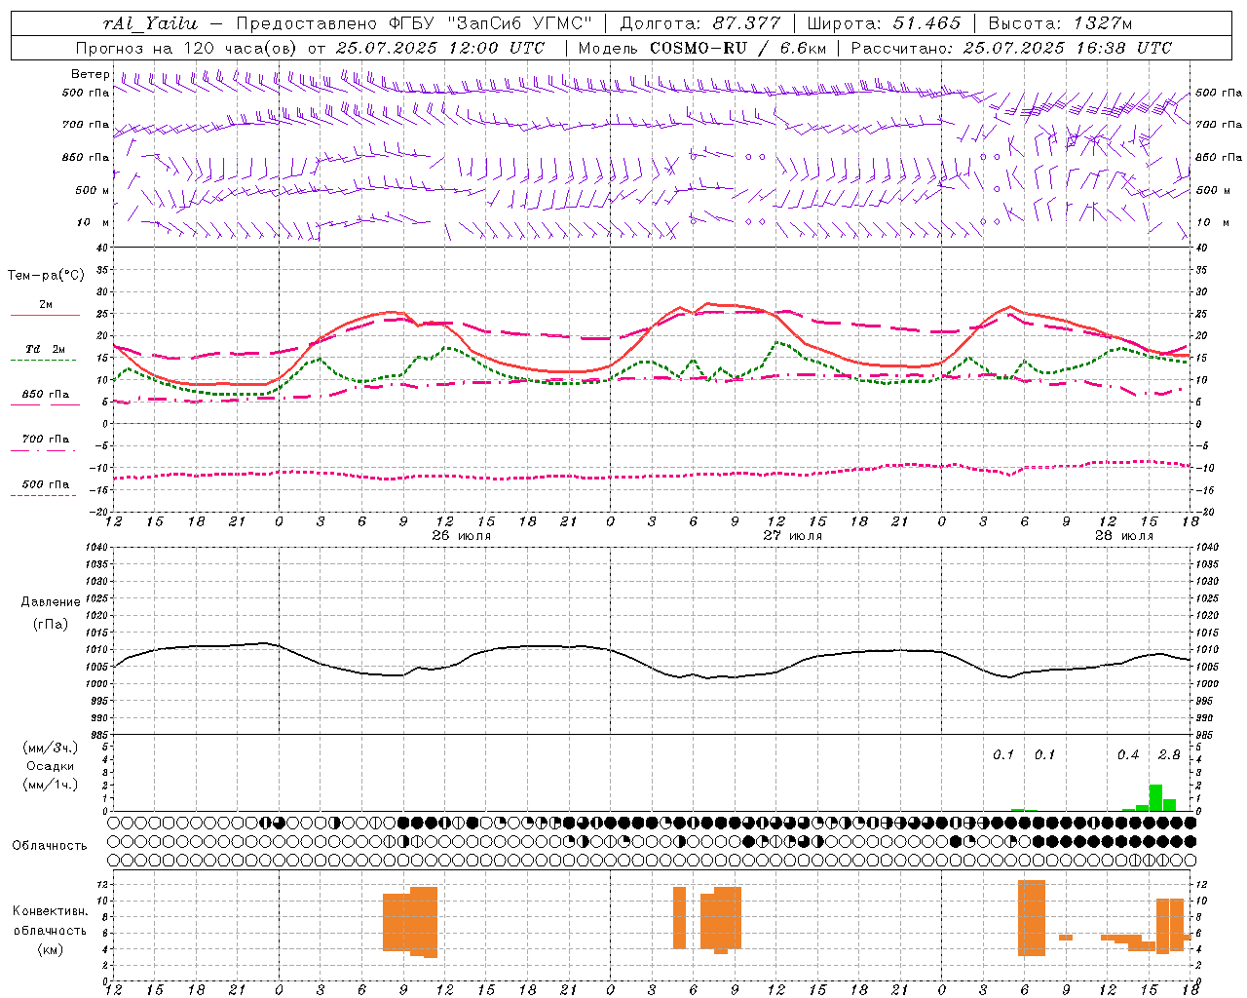Select the forecast start 25.07.2025 12:00 UTC
1247x998 pixels.
(x=438, y=48)
